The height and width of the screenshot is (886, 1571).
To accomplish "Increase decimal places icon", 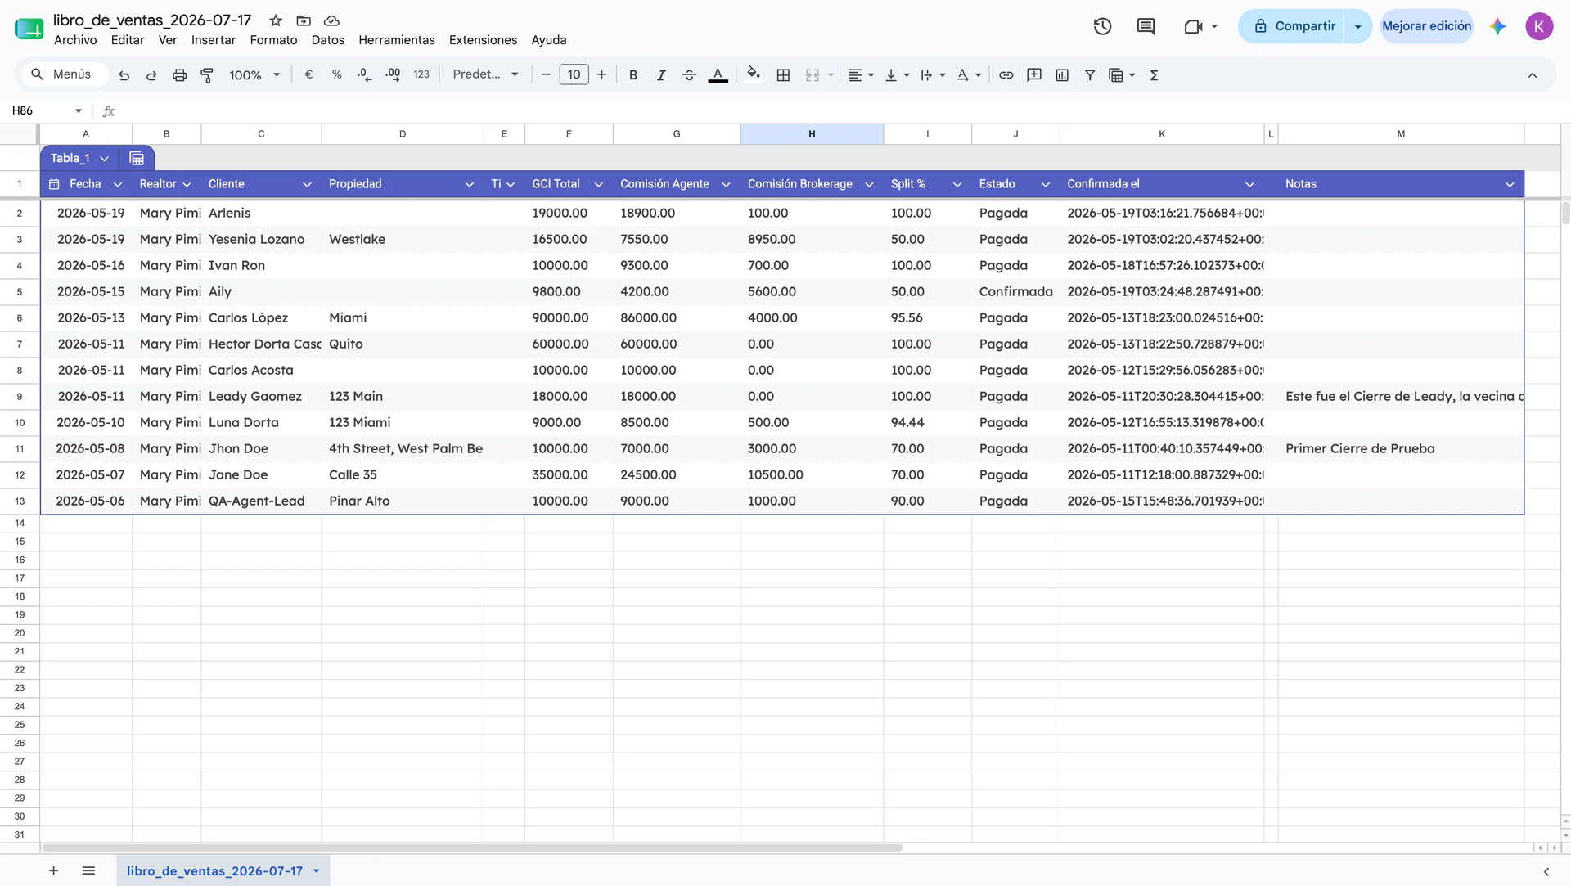I will (393, 74).
